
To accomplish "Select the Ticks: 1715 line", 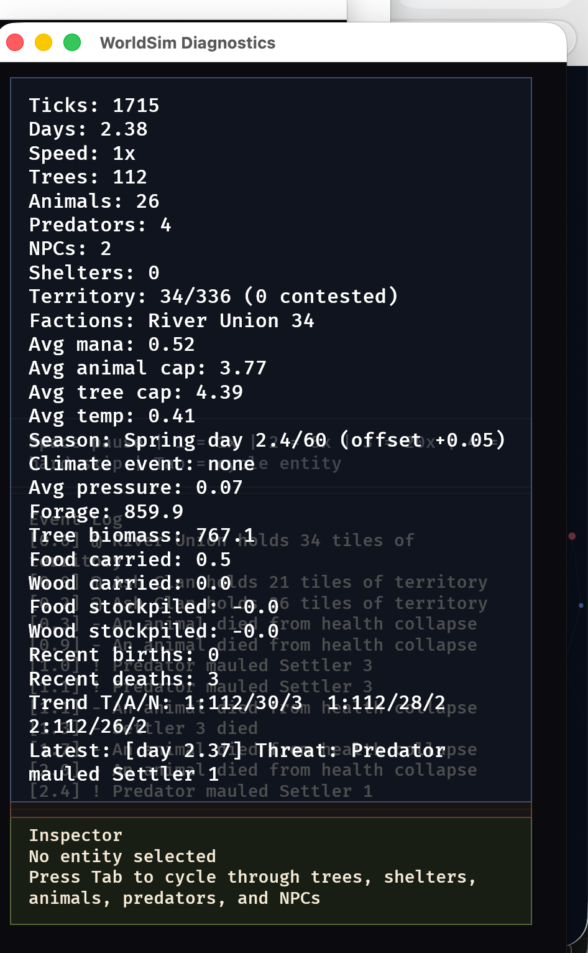I will tap(94, 105).
